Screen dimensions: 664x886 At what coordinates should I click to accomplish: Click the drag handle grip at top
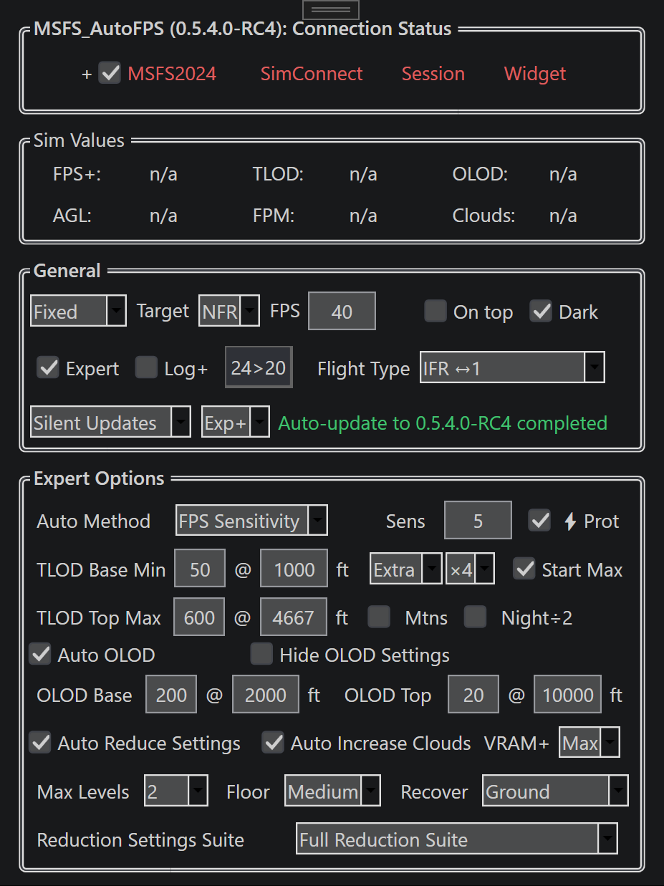(331, 10)
